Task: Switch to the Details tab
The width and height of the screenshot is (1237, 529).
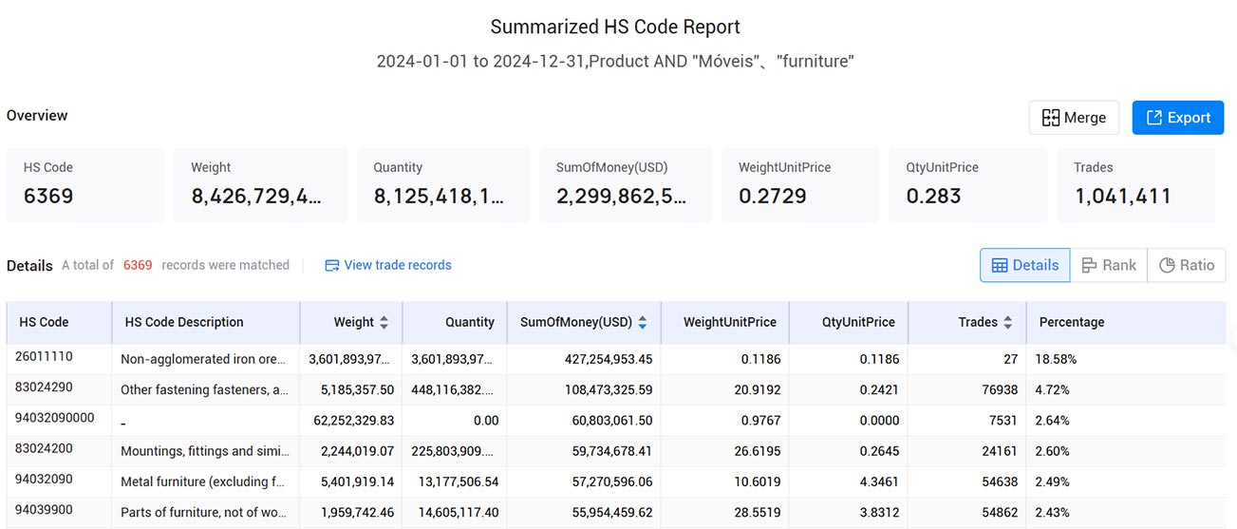Action: coord(1024,265)
